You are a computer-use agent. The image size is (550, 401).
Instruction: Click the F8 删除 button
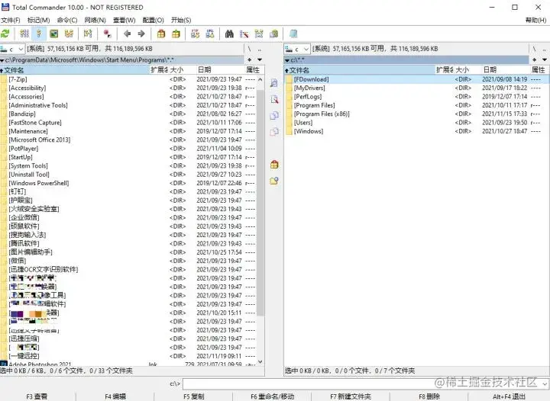[x=429, y=396]
